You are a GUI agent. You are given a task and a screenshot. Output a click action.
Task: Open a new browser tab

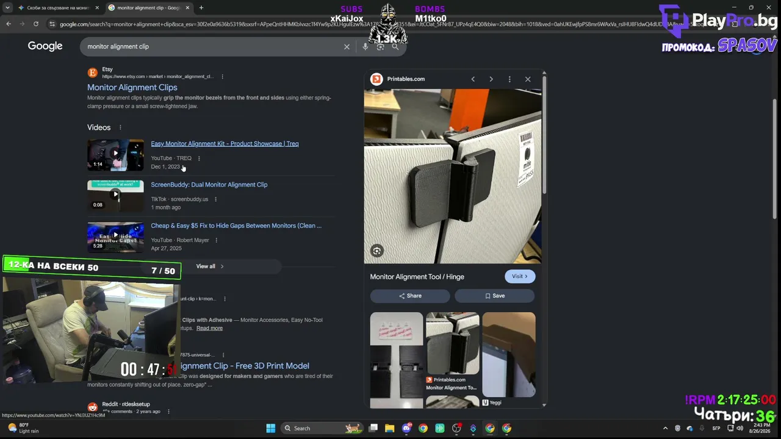point(201,8)
